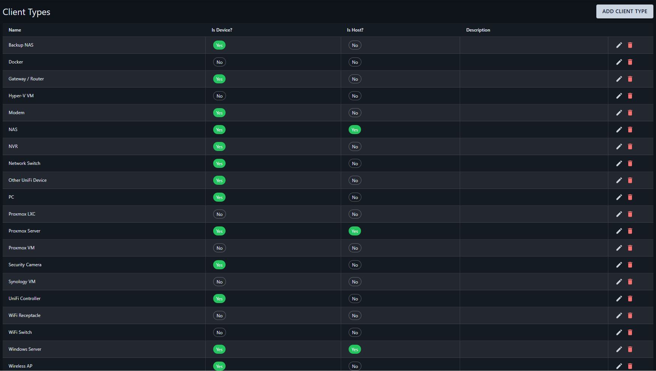Screen dimensions: 656x371
Task: Remove the NAS client type
Action: pyautogui.click(x=630, y=130)
